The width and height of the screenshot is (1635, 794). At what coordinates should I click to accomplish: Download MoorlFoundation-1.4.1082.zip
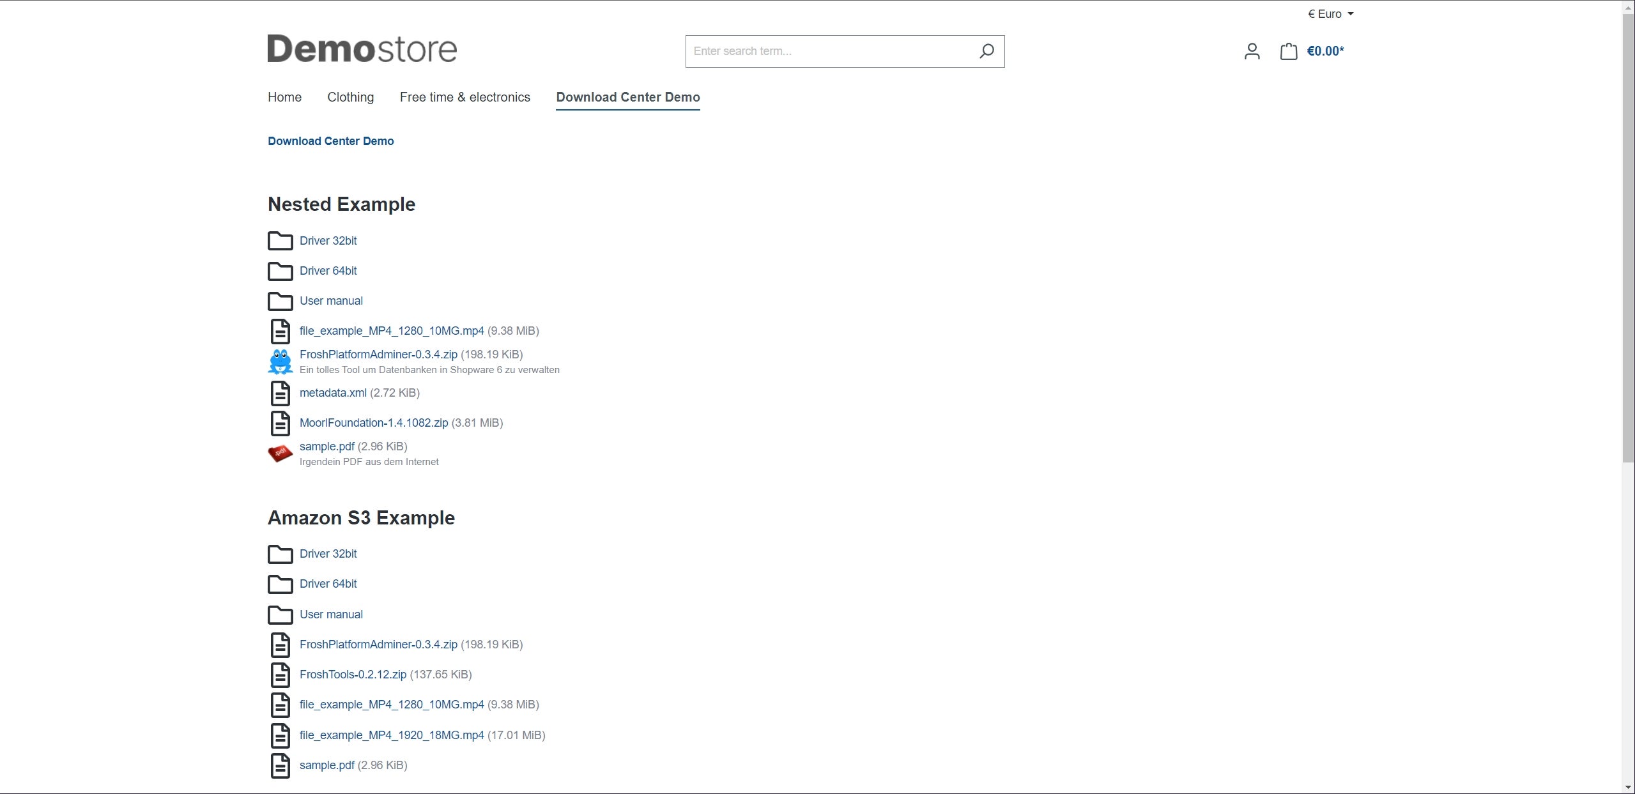[374, 423]
